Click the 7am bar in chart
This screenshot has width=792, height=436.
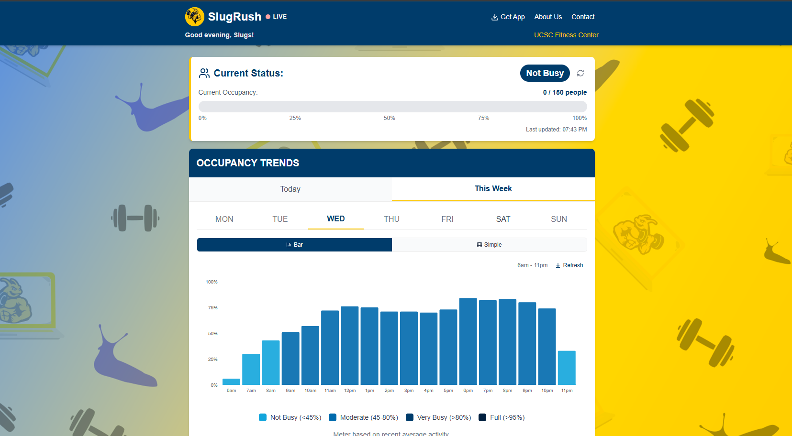[x=251, y=370]
